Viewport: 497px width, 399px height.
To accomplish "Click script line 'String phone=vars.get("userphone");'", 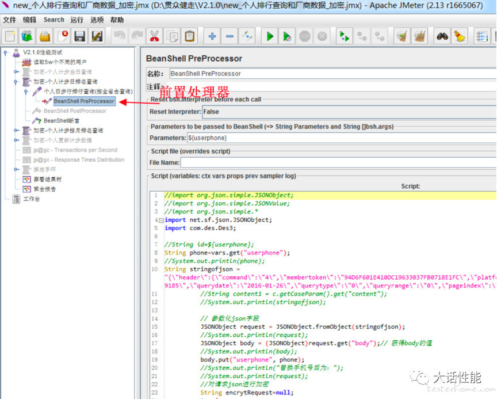I will (227, 253).
